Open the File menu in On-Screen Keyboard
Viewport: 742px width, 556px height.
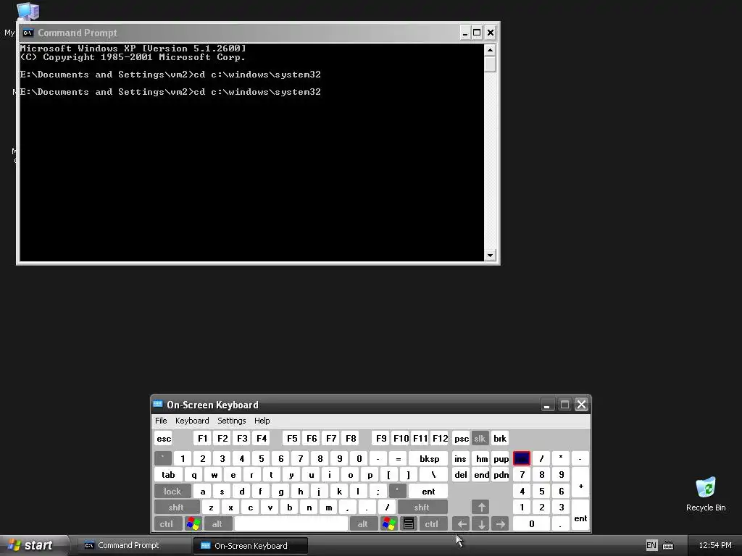click(x=161, y=421)
